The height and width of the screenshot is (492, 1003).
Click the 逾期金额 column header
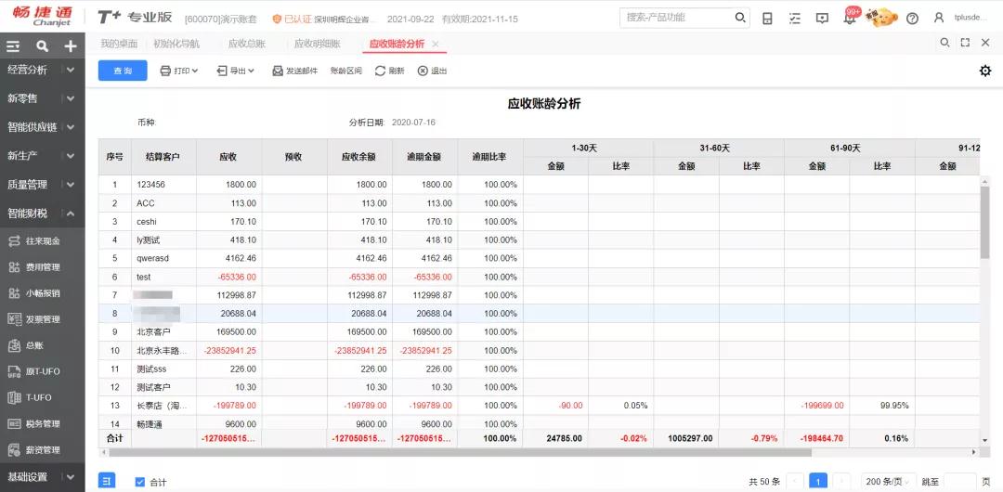click(424, 157)
